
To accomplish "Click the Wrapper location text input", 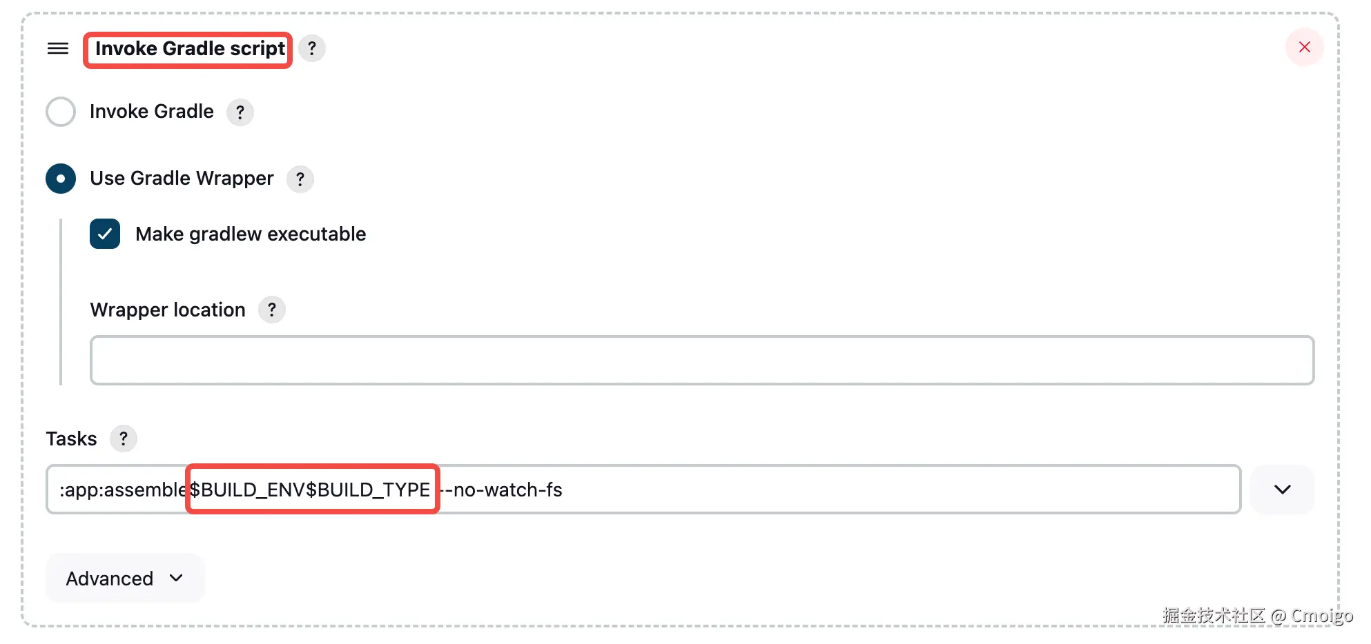I will [x=701, y=360].
